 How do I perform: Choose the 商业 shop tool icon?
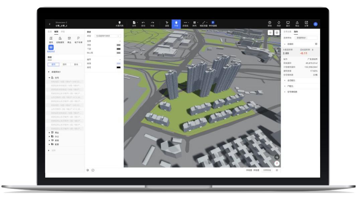pos(69,38)
